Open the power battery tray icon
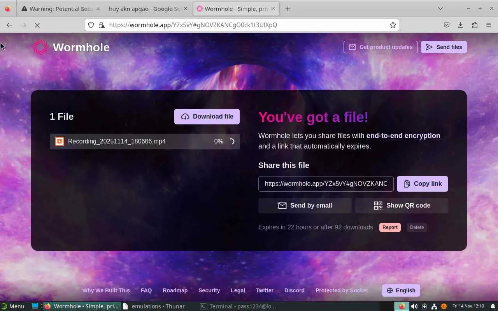Image resolution: width=498 pixels, height=311 pixels. [424, 306]
